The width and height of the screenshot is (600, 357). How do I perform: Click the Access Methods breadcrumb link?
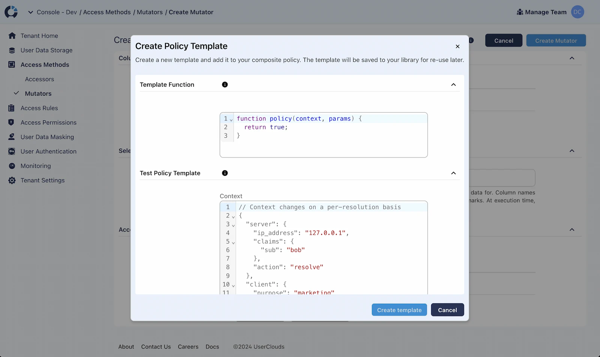(x=107, y=12)
